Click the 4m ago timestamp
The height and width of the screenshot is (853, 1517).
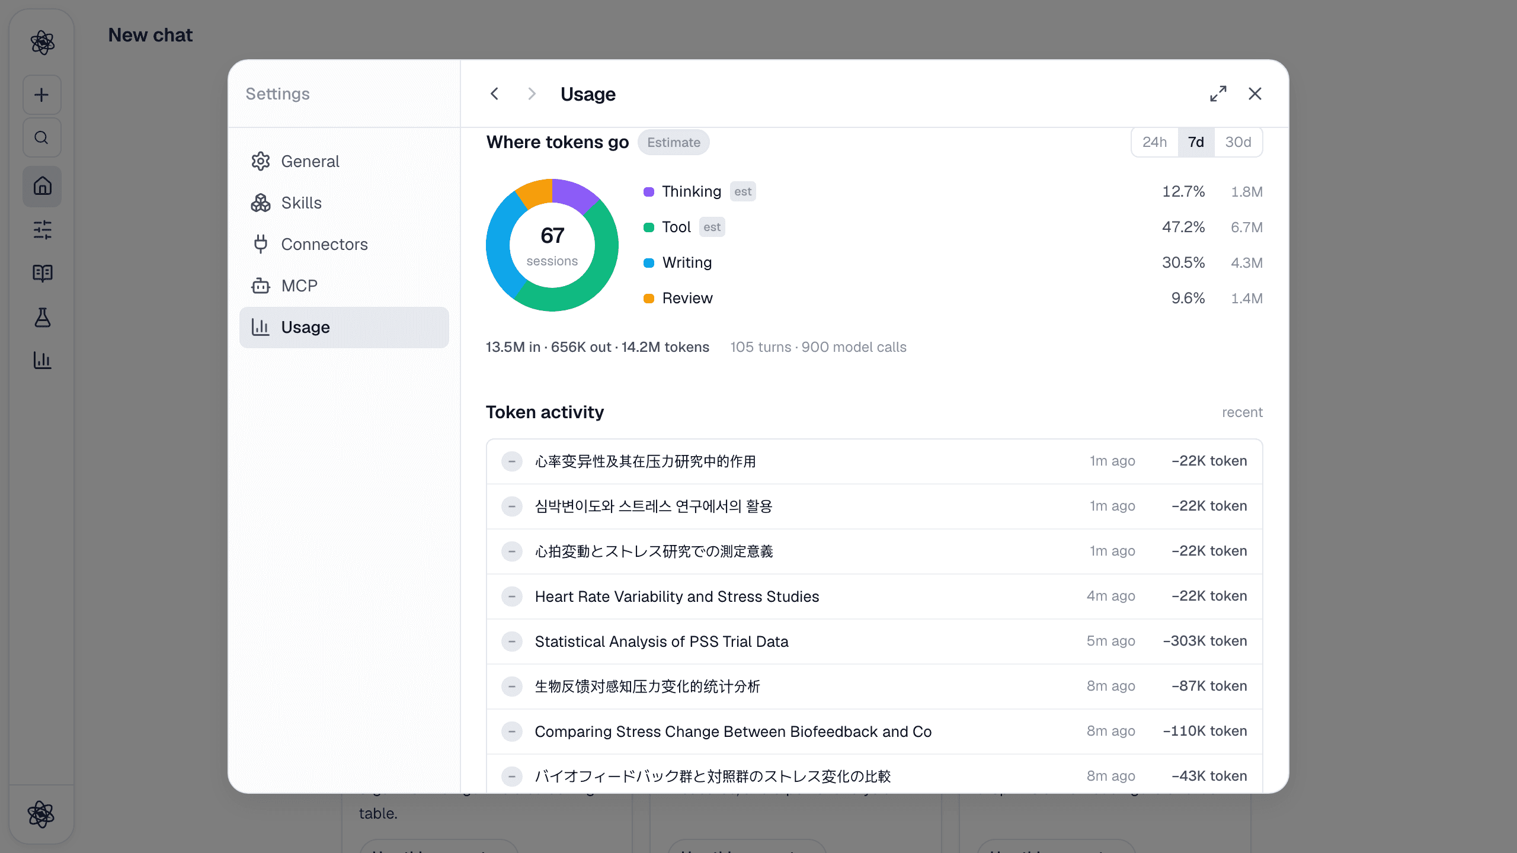pyautogui.click(x=1110, y=596)
